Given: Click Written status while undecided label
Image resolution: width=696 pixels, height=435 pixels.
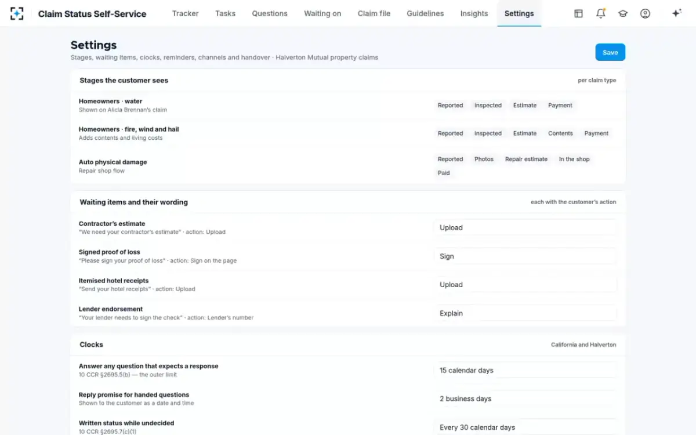Looking at the screenshot, I should (126, 423).
